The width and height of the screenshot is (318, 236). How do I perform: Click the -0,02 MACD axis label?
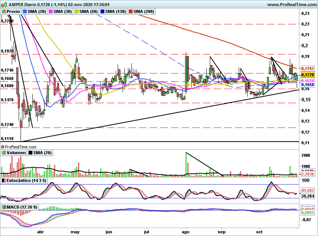pyautogui.click(x=306, y=220)
